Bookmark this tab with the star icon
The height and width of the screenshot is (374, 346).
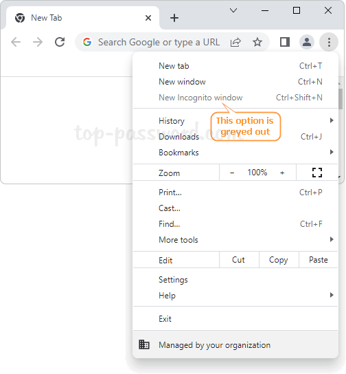click(x=257, y=42)
